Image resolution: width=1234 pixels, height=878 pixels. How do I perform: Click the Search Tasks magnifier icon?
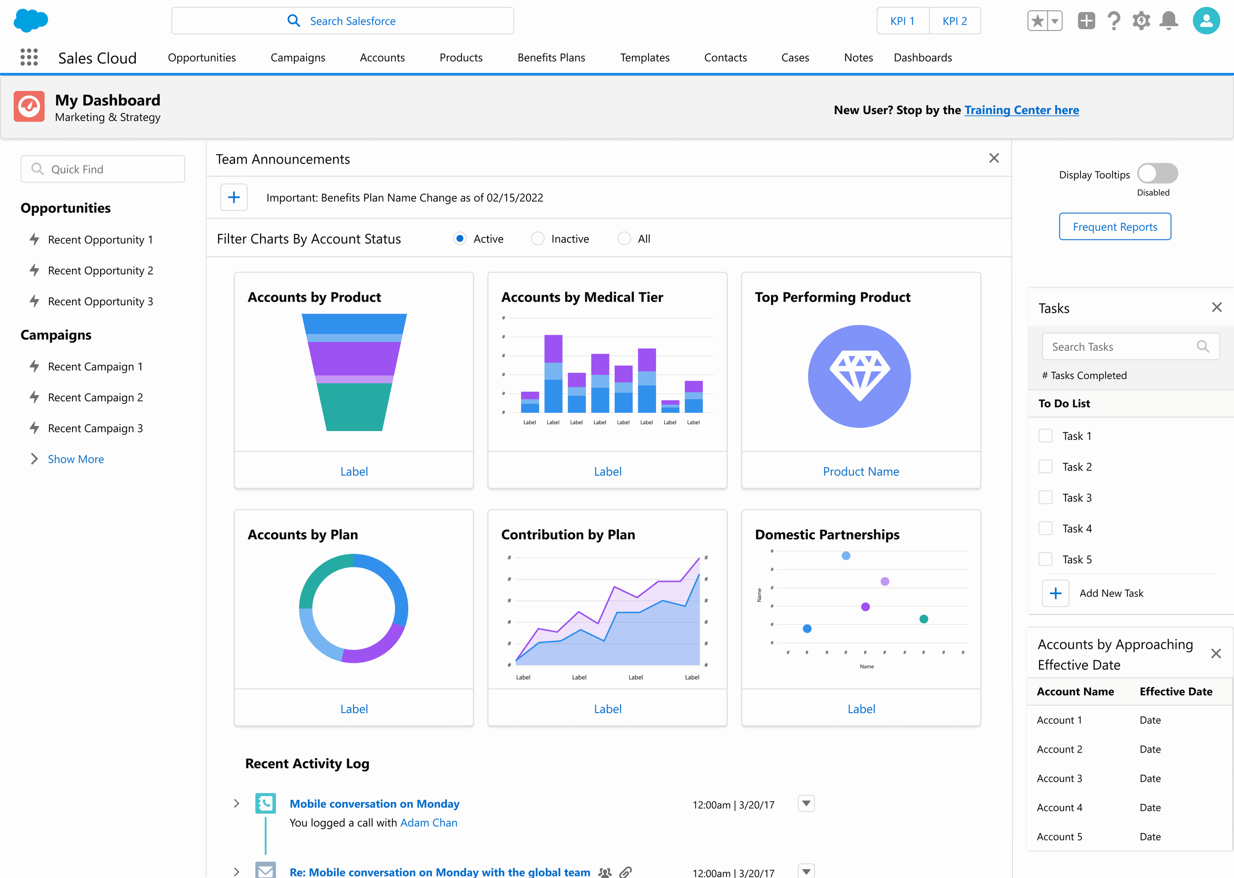(1203, 347)
